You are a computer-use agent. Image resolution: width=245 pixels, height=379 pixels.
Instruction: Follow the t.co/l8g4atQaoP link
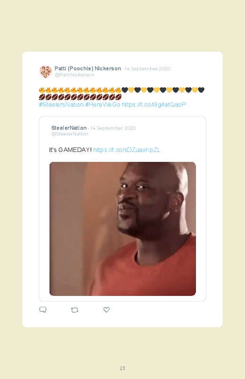pyautogui.click(x=154, y=104)
